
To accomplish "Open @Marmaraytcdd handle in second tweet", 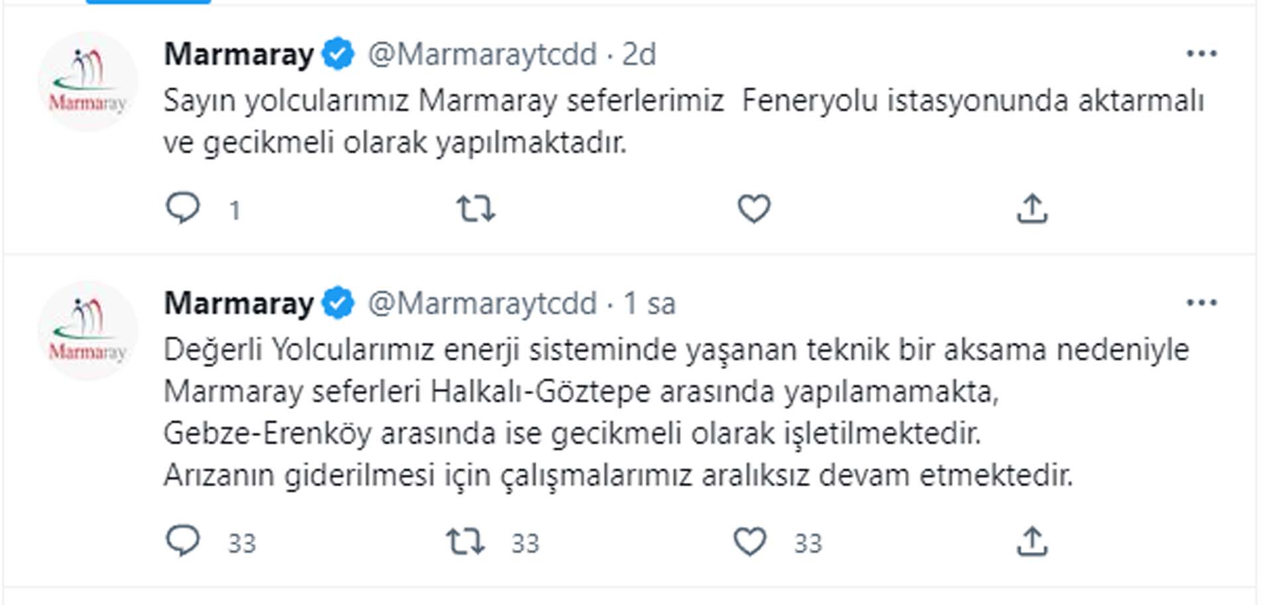I will pos(482,303).
